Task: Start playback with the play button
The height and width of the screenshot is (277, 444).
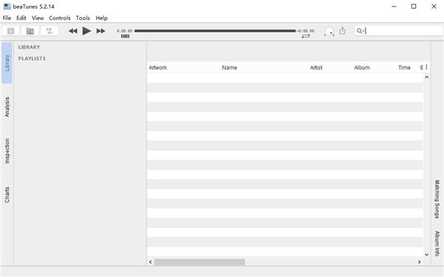Action: point(87,31)
